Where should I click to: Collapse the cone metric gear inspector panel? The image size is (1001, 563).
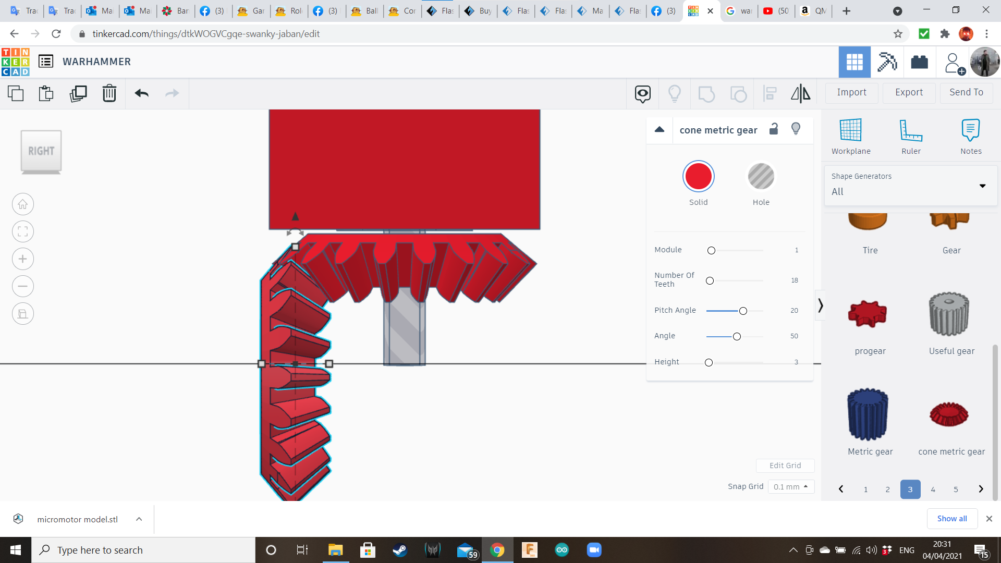click(660, 130)
